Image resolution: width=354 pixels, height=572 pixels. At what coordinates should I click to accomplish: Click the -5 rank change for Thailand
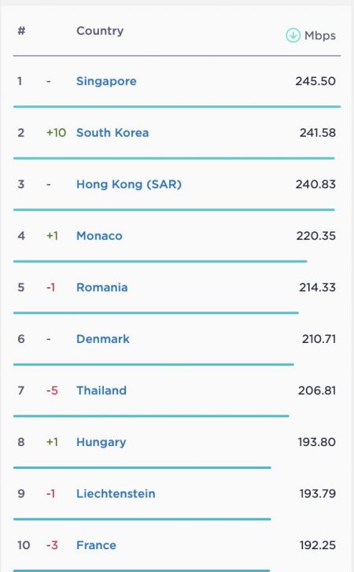coord(52,390)
